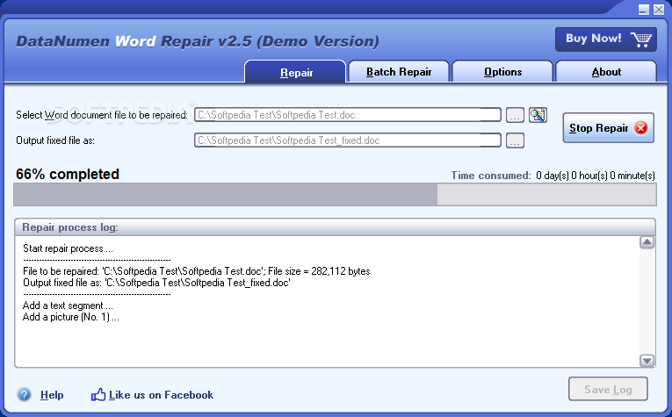Click the shopping cart icon
The height and width of the screenshot is (417, 672).
coord(641,40)
